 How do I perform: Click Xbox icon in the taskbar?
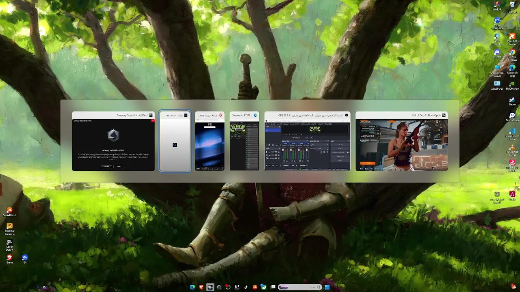pyautogui.click(x=264, y=287)
